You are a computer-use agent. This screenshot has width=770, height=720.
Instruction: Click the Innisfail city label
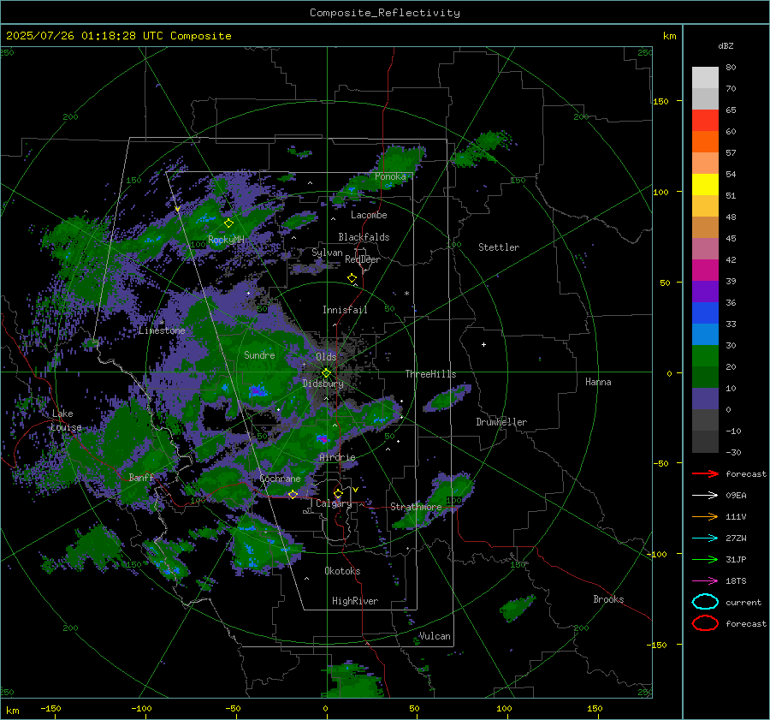pos(345,310)
